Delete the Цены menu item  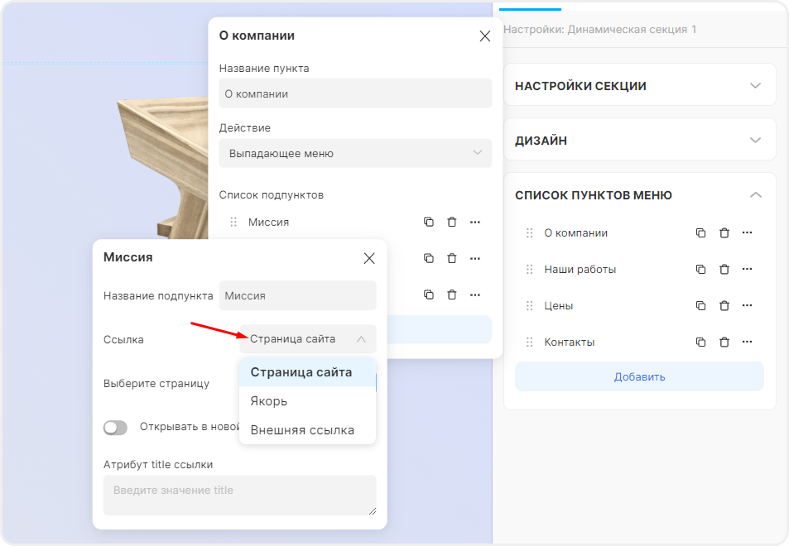(724, 306)
